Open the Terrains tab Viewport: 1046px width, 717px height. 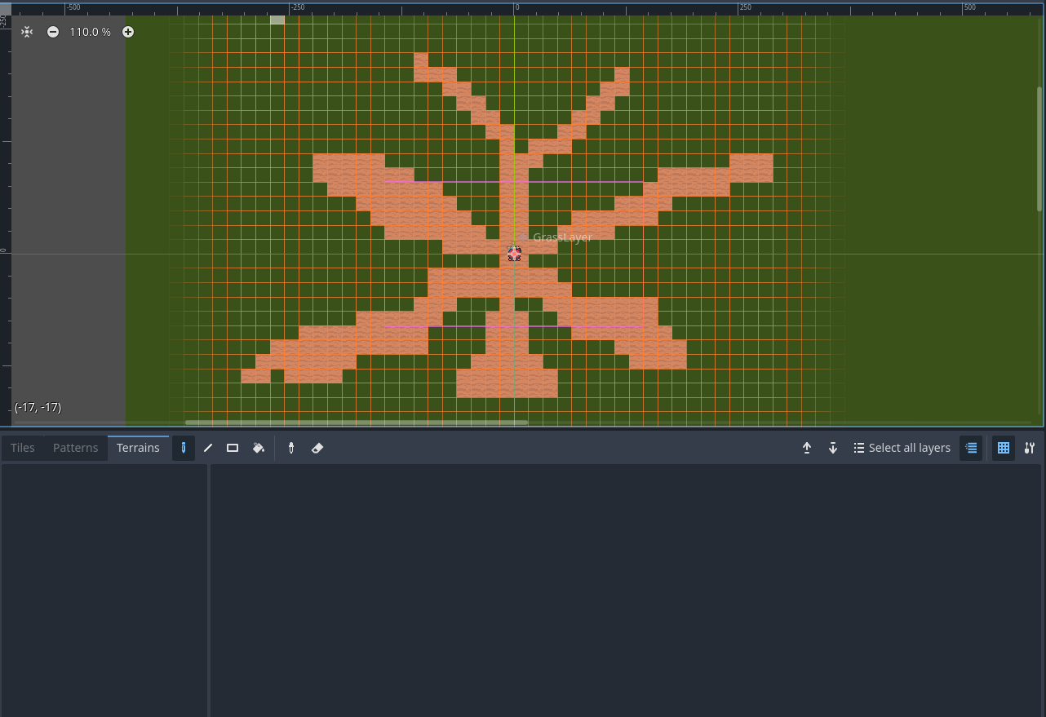coord(138,448)
